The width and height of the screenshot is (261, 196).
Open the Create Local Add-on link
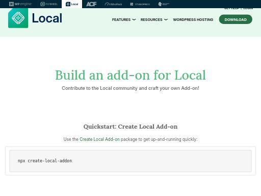point(99,139)
